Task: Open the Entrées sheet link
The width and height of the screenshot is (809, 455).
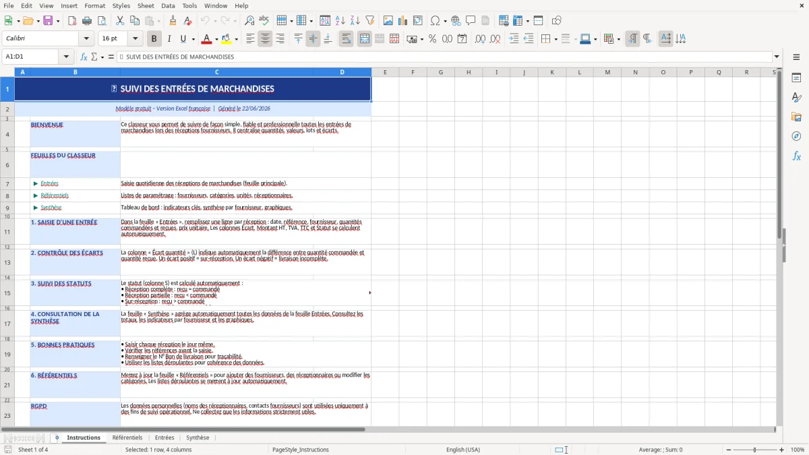Action: (x=49, y=183)
